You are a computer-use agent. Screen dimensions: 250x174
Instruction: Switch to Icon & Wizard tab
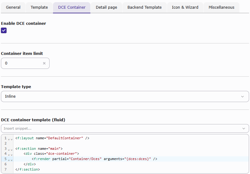point(185,7)
